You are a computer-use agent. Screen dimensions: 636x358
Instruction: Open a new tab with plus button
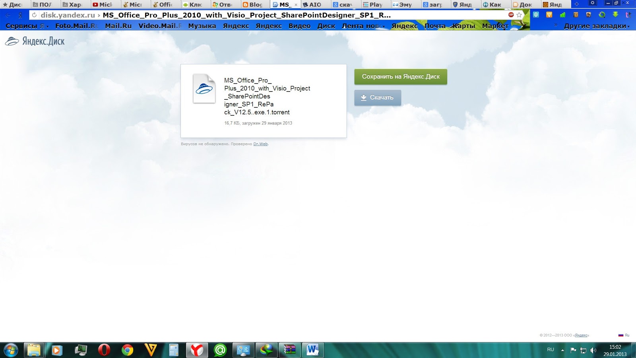click(577, 4)
